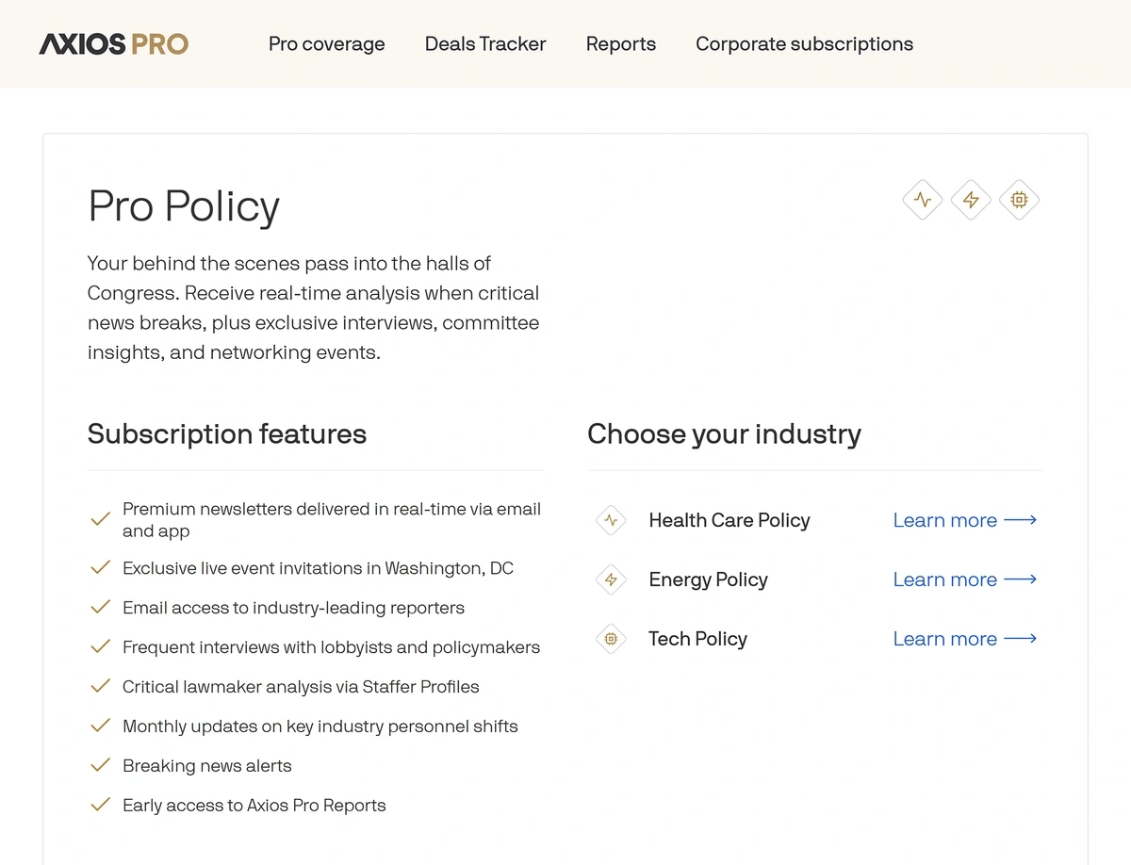Select the Health Care Policy label
The height and width of the screenshot is (865, 1131).
[x=729, y=520]
